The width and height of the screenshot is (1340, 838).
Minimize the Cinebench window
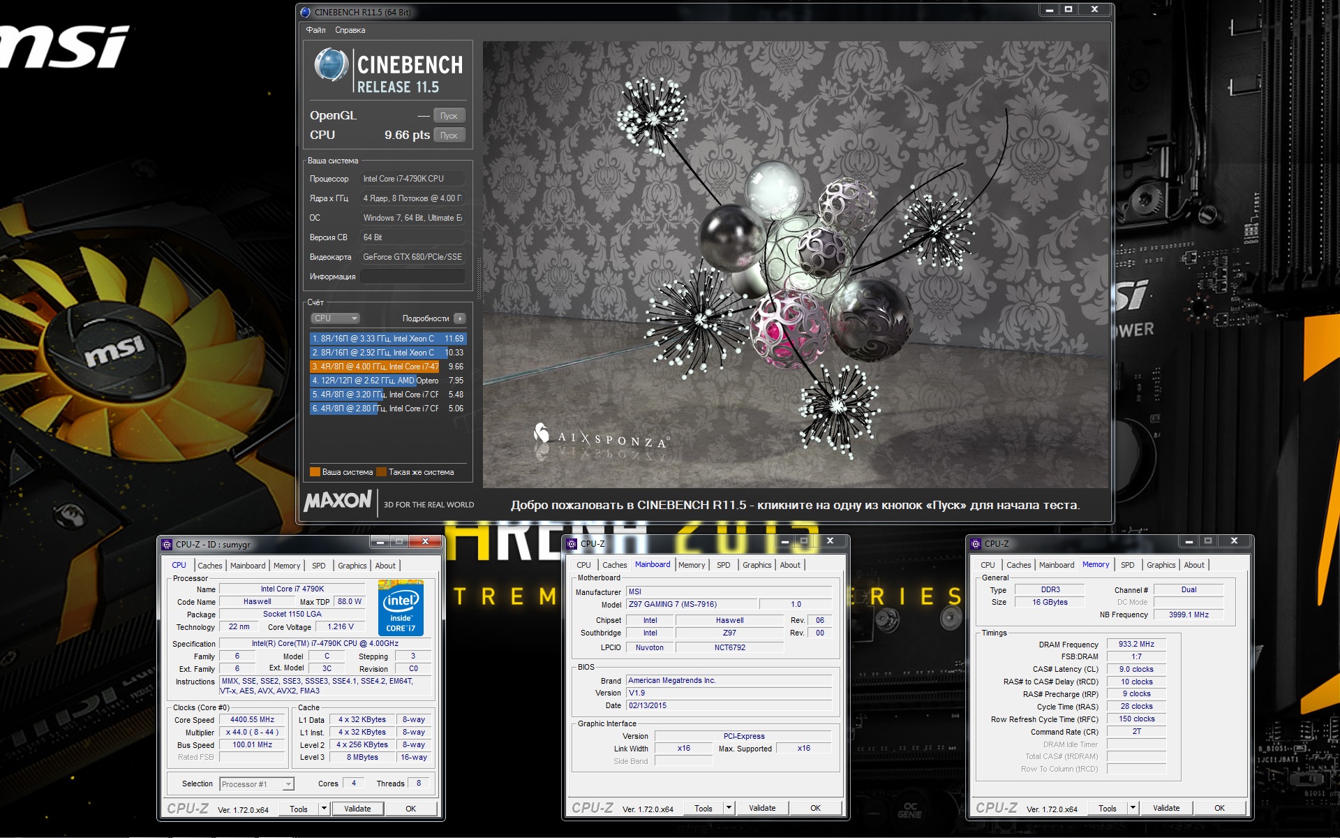tap(1048, 10)
